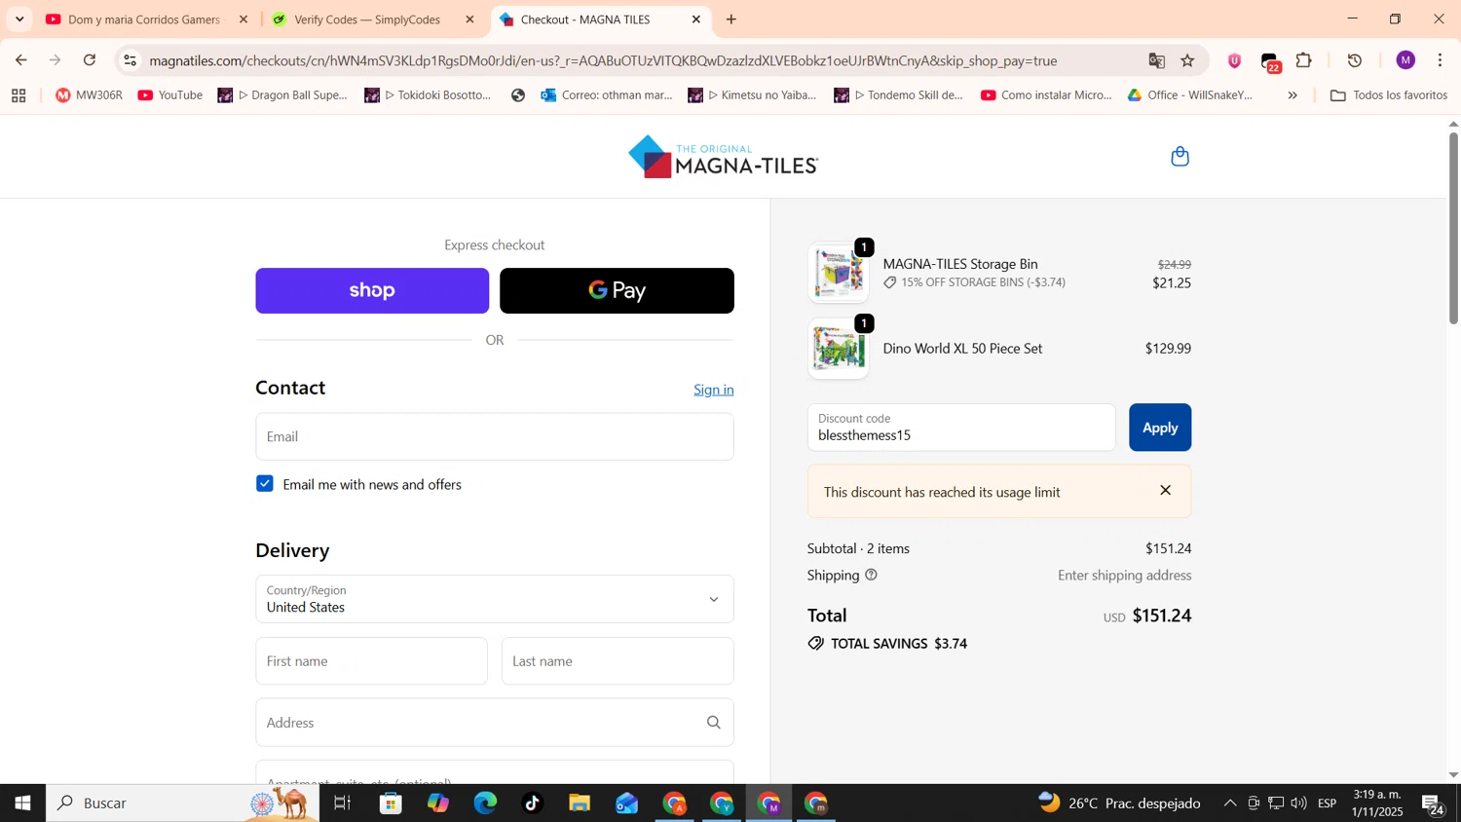Open the apps grid in bookmarks bar
Viewport: 1461px width, 822px height.
19,95
